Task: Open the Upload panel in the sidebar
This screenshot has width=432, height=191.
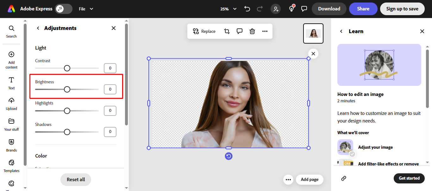Action: coord(11,104)
